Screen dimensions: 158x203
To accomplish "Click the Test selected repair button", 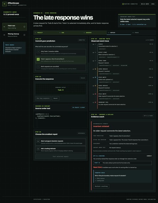I will coord(61,157).
